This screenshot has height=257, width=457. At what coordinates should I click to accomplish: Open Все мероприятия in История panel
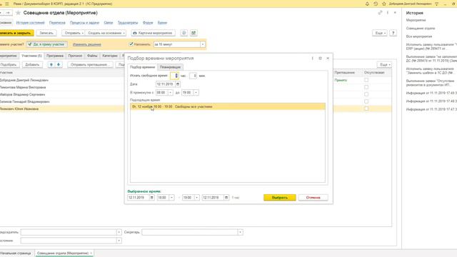click(x=419, y=36)
